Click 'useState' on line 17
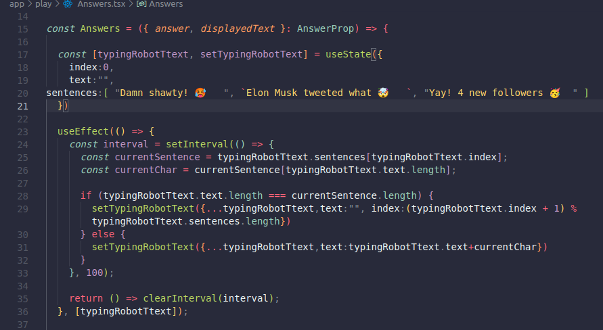The width and height of the screenshot is (603, 330). (348, 54)
